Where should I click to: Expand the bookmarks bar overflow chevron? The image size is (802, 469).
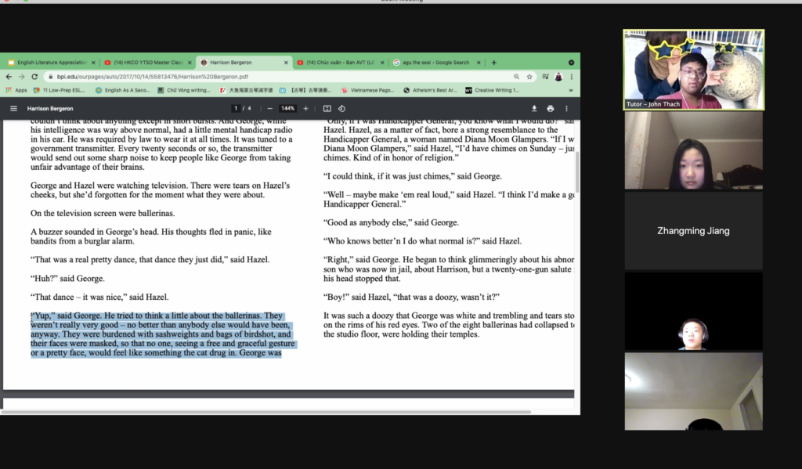571,91
